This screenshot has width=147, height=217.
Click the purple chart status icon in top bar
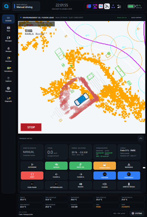95,6
